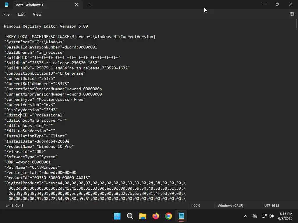This screenshot has width=298, height=223.
Task: Click the "CurrentVersion"="6.3" line
Action: 30,105
